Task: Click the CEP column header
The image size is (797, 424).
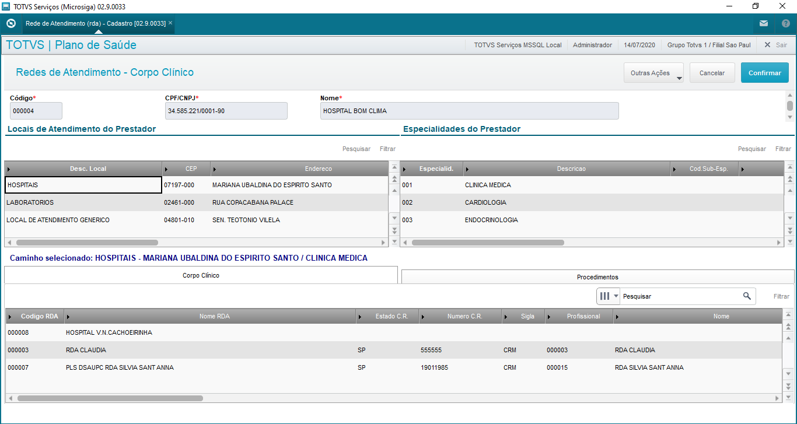Action: point(186,169)
